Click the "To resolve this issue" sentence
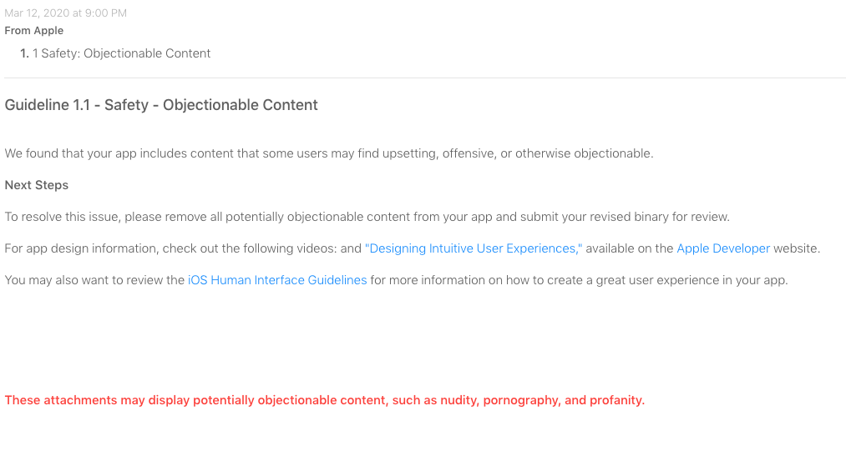The height and width of the screenshot is (451, 846). click(x=367, y=217)
